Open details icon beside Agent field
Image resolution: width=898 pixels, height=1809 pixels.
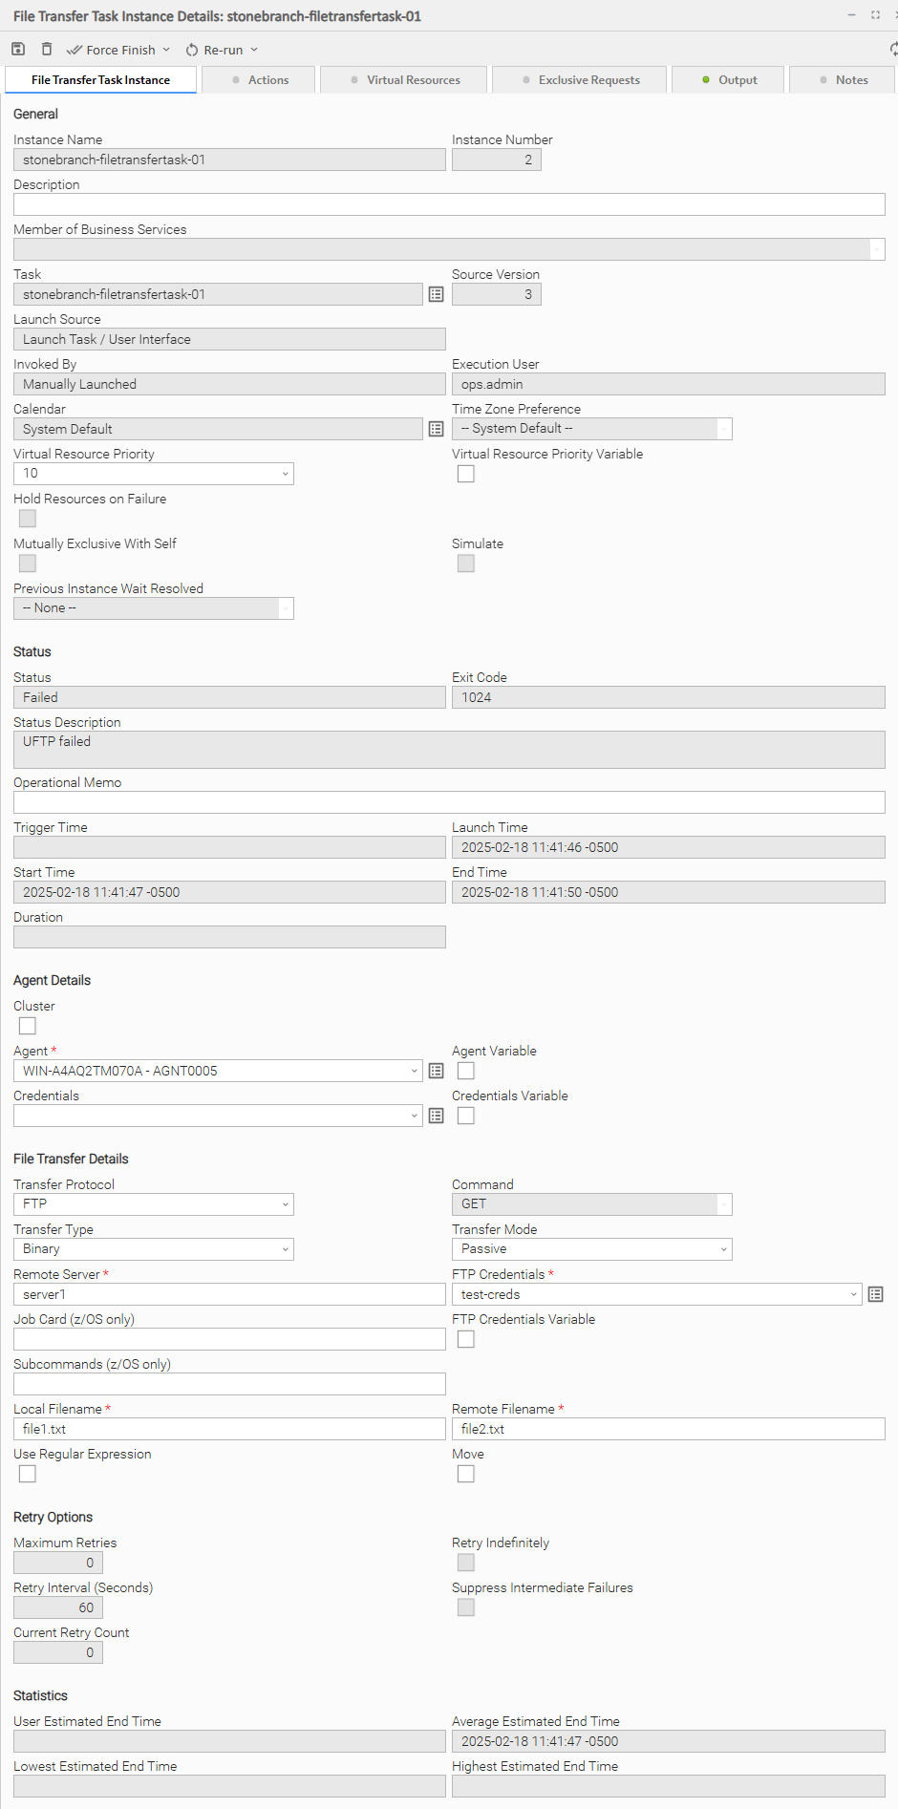coord(436,1071)
